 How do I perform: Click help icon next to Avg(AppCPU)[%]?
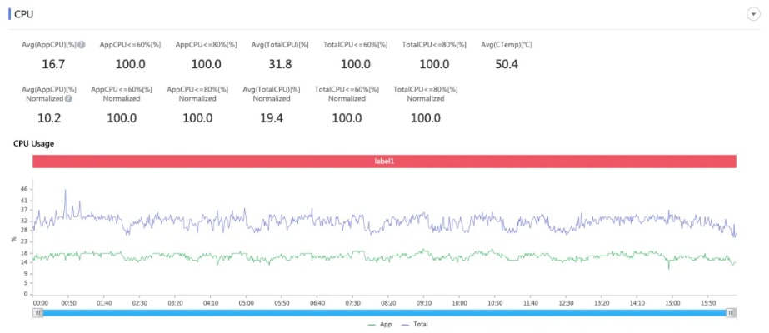[82, 44]
